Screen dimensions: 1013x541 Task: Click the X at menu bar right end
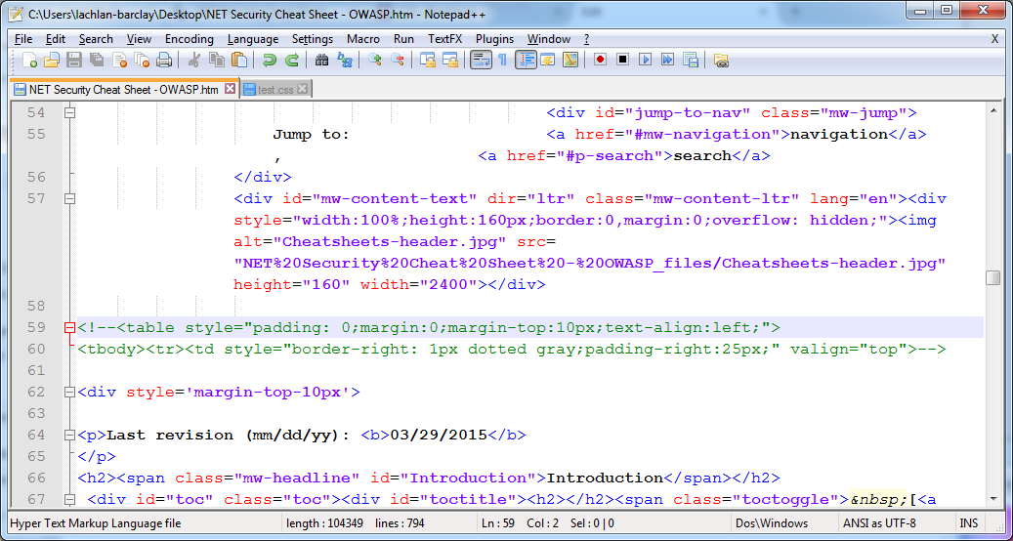[x=994, y=39]
